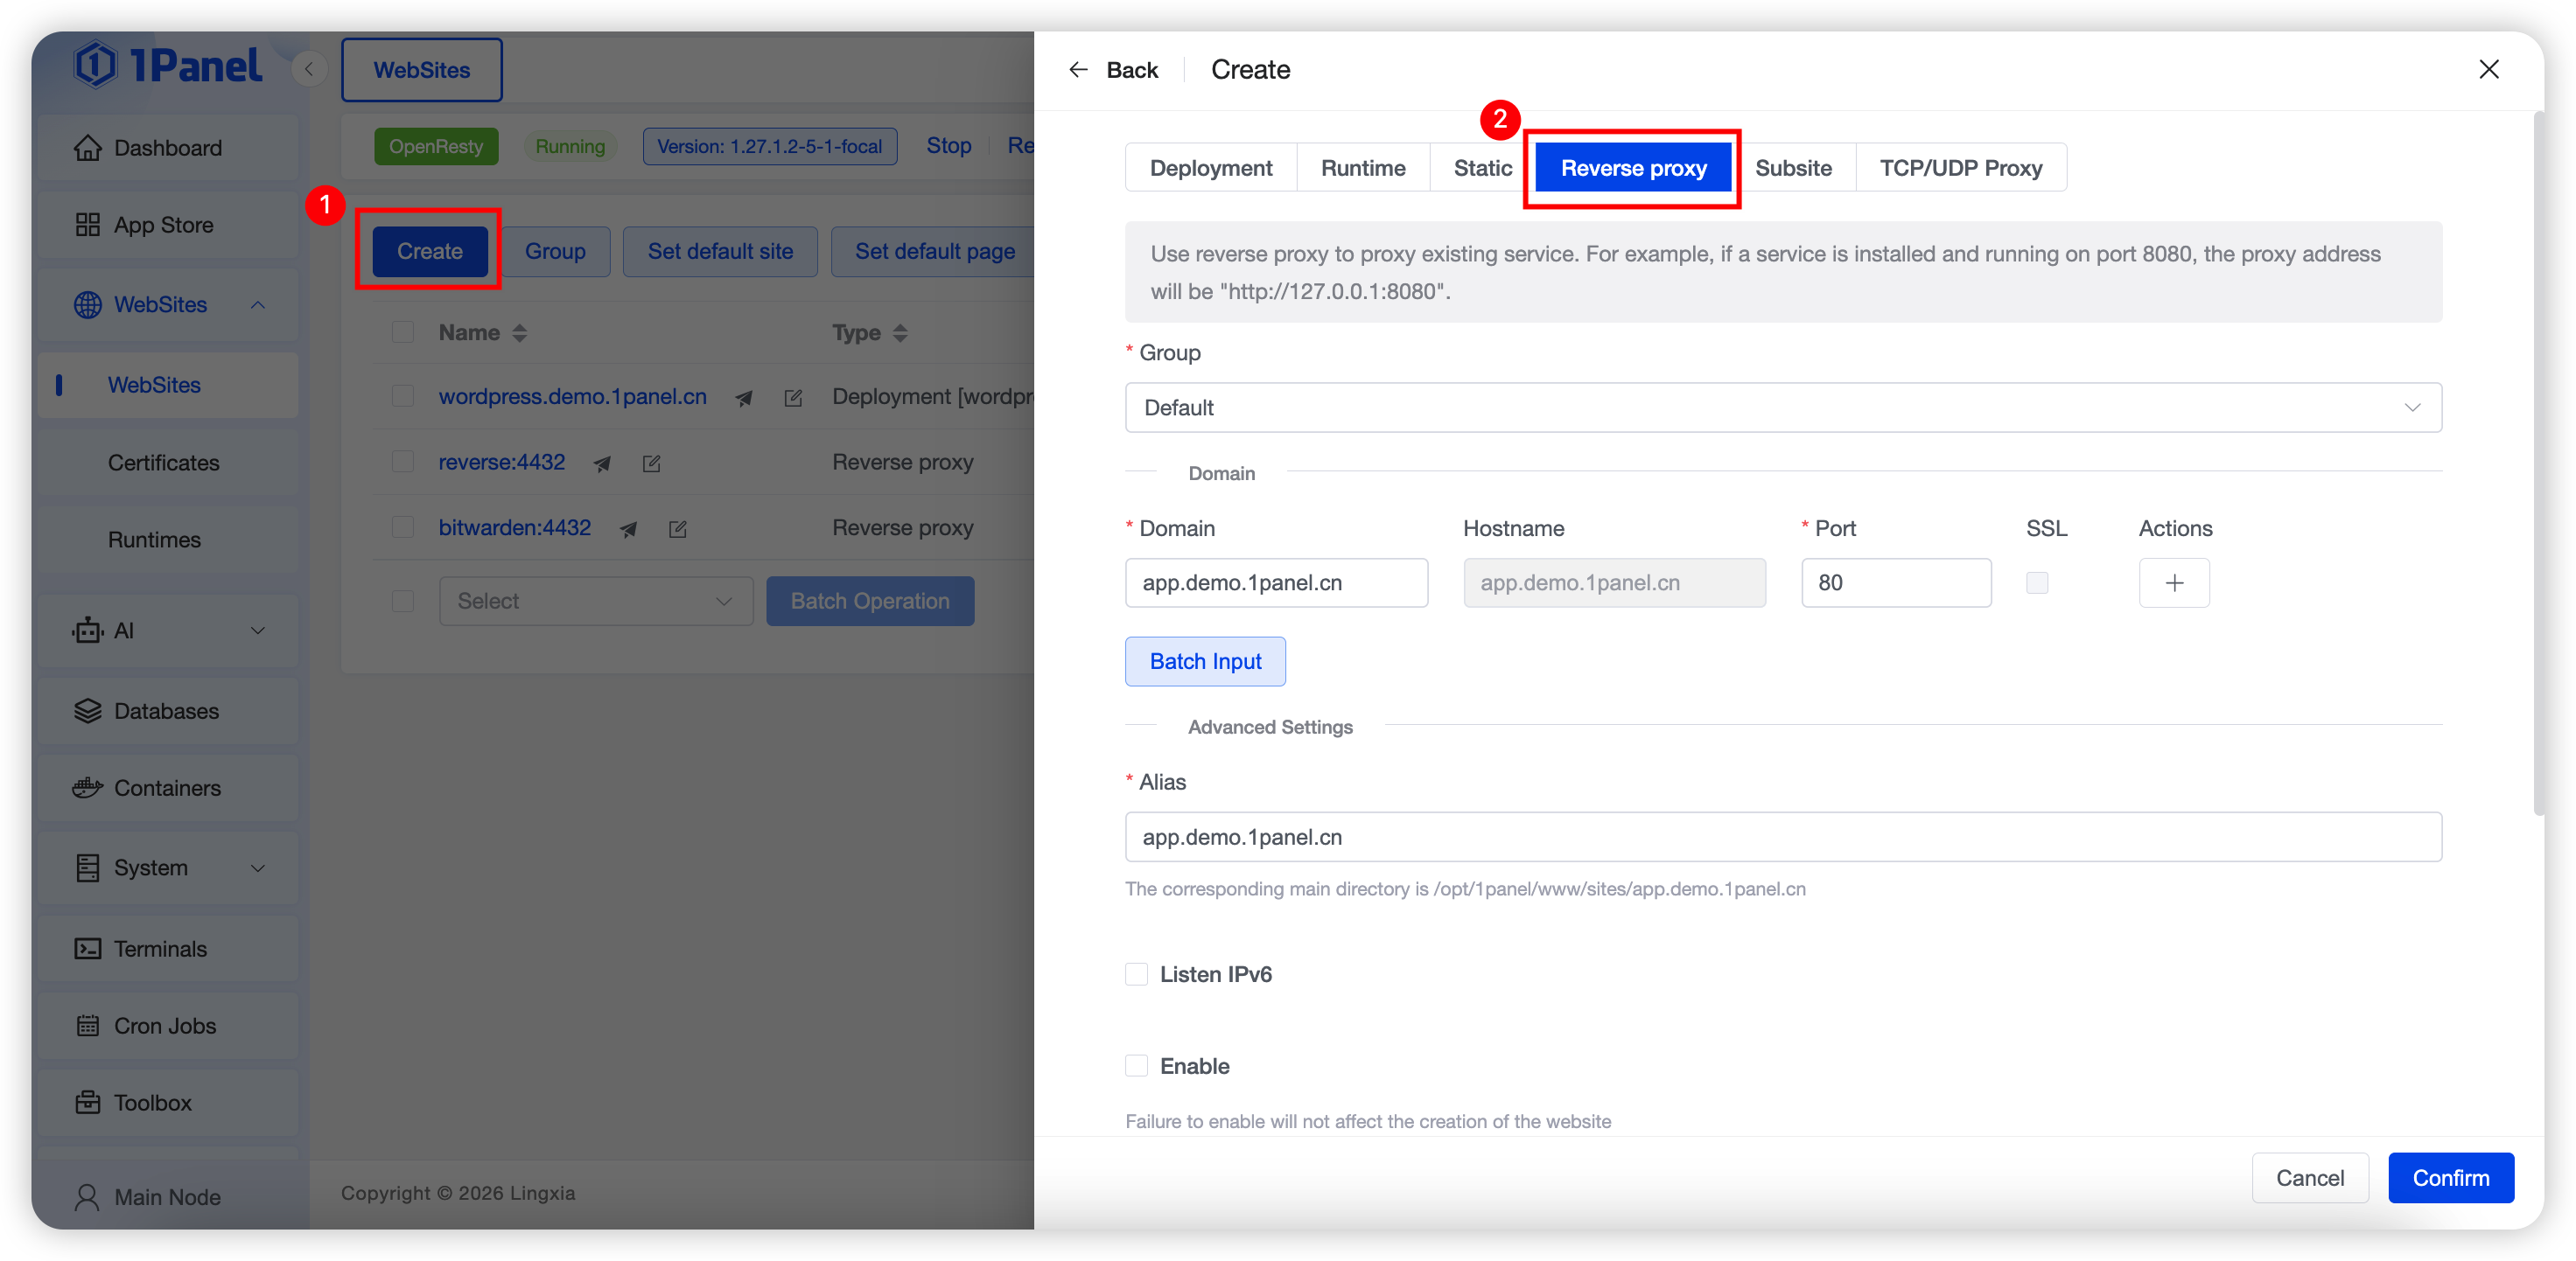Click the Terminals console icon
2576x1261 pixels.
coord(88,948)
